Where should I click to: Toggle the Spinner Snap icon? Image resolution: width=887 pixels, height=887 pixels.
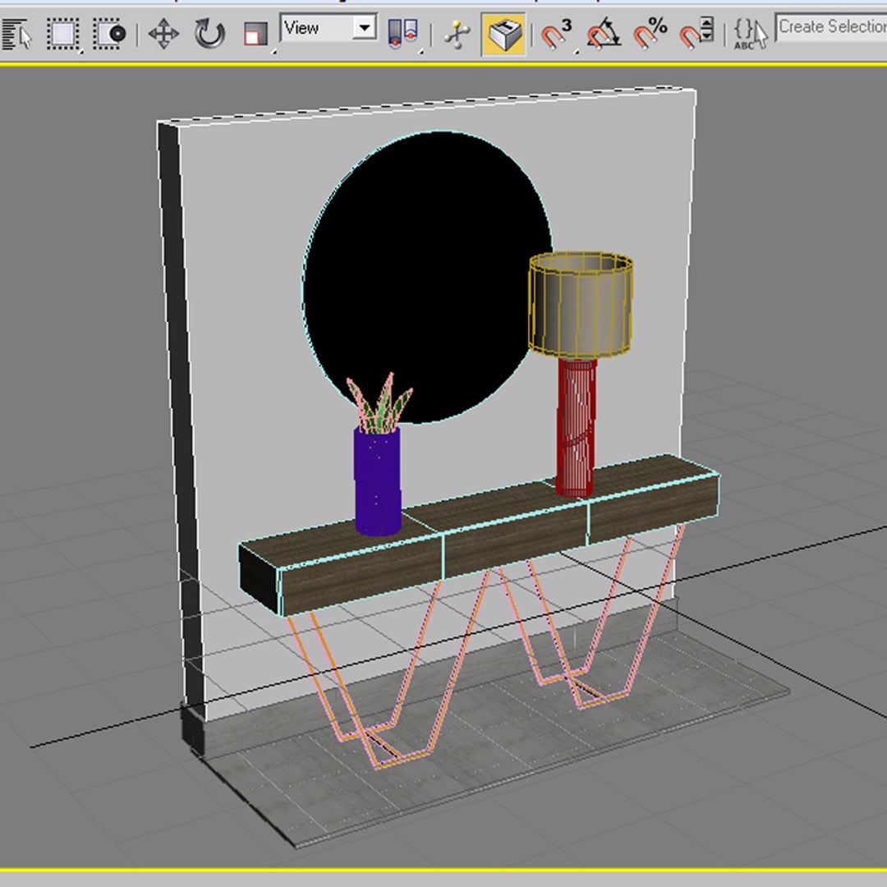tap(696, 34)
